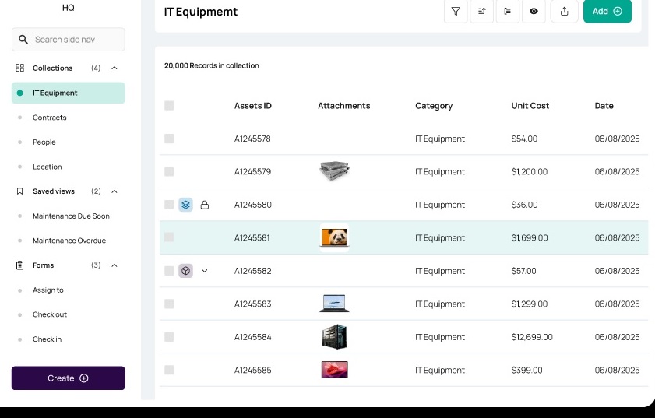
Task: Check the box for A1245579
Action: coord(169,171)
